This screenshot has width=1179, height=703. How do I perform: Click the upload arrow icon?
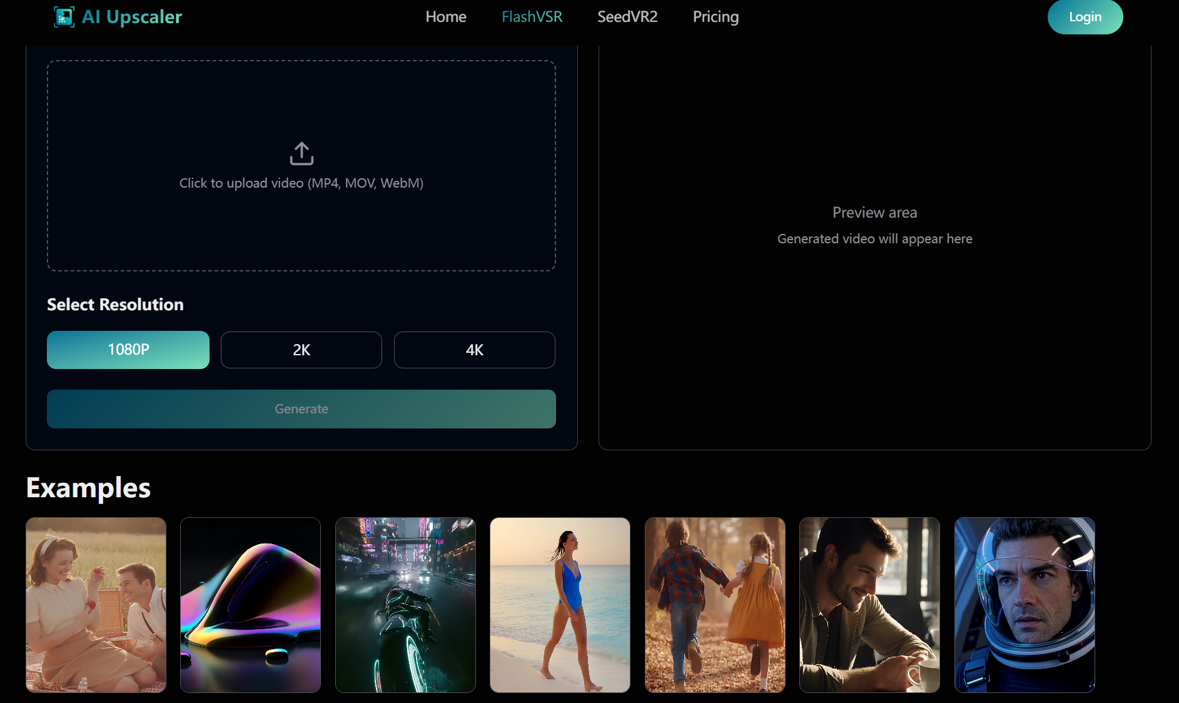301,152
